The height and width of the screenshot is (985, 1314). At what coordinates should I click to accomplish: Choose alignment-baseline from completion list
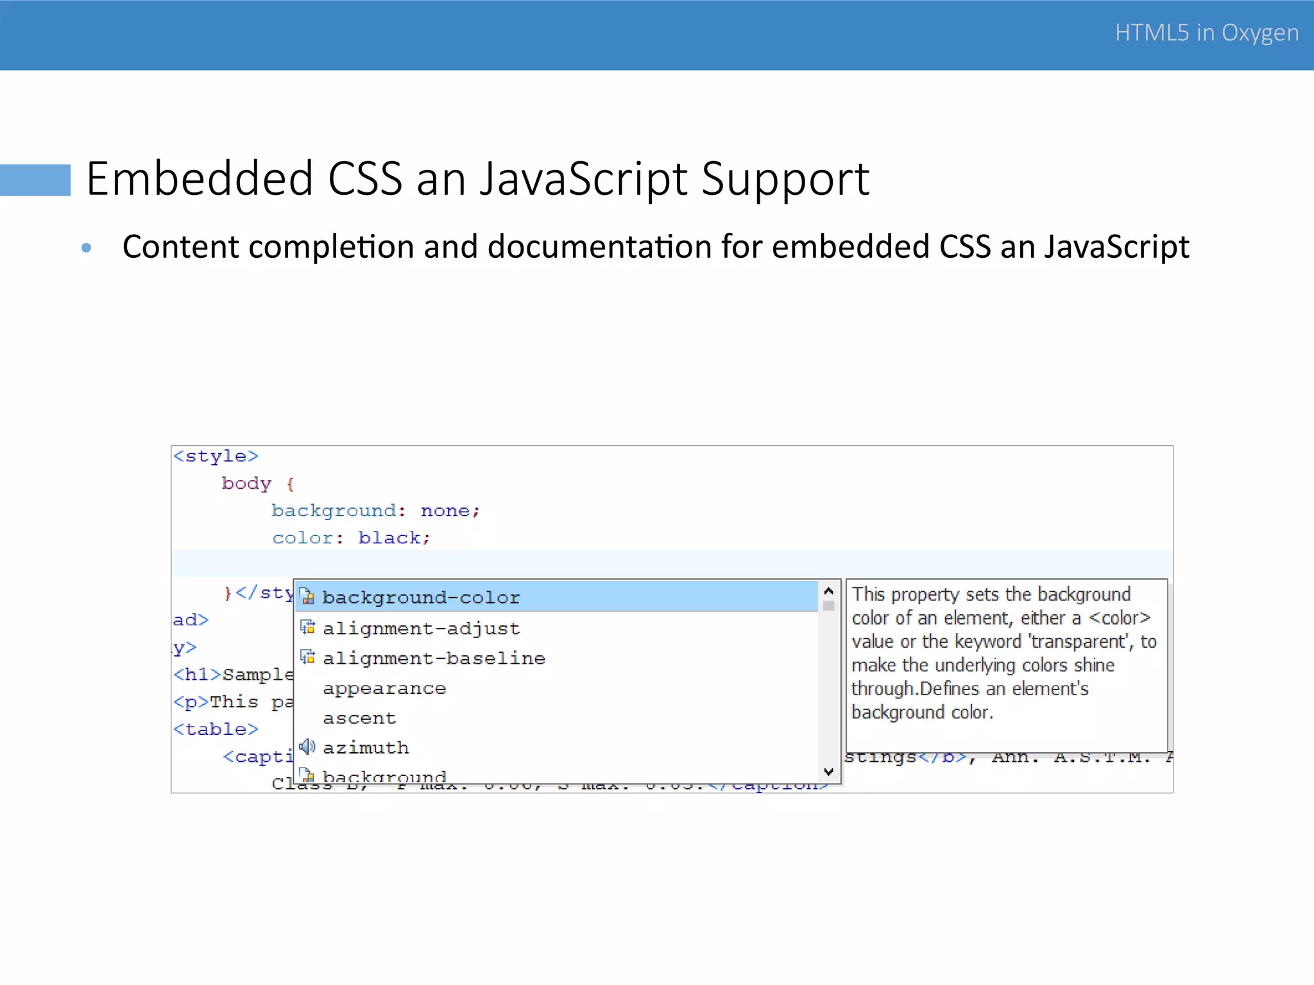click(x=556, y=658)
